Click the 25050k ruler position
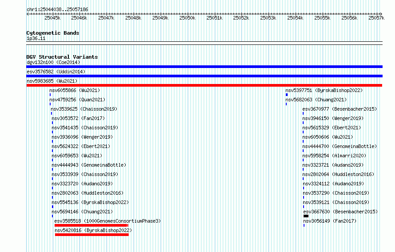This screenshot has width=395, height=252. pos(187,18)
